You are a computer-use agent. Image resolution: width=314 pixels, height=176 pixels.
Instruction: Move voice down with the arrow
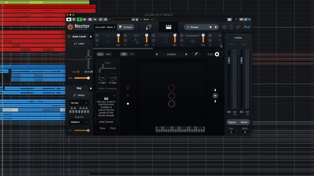pos(215,101)
